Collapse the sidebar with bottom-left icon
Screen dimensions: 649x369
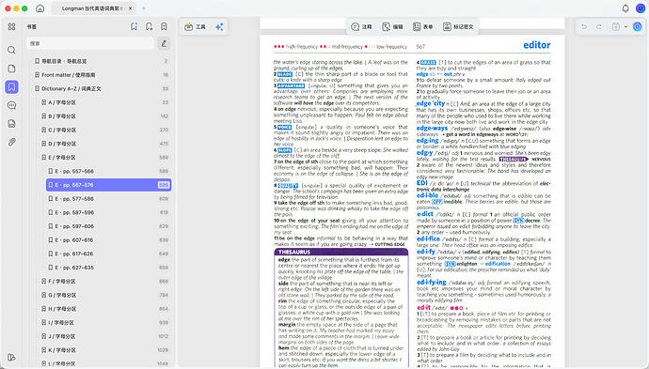[x=11, y=358]
